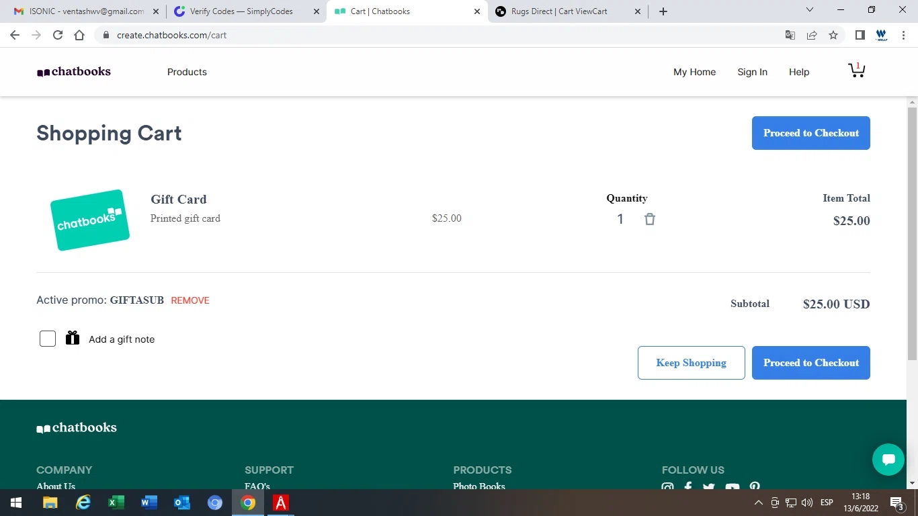
Task: Open translate page icon in address bar
Action: pos(790,35)
